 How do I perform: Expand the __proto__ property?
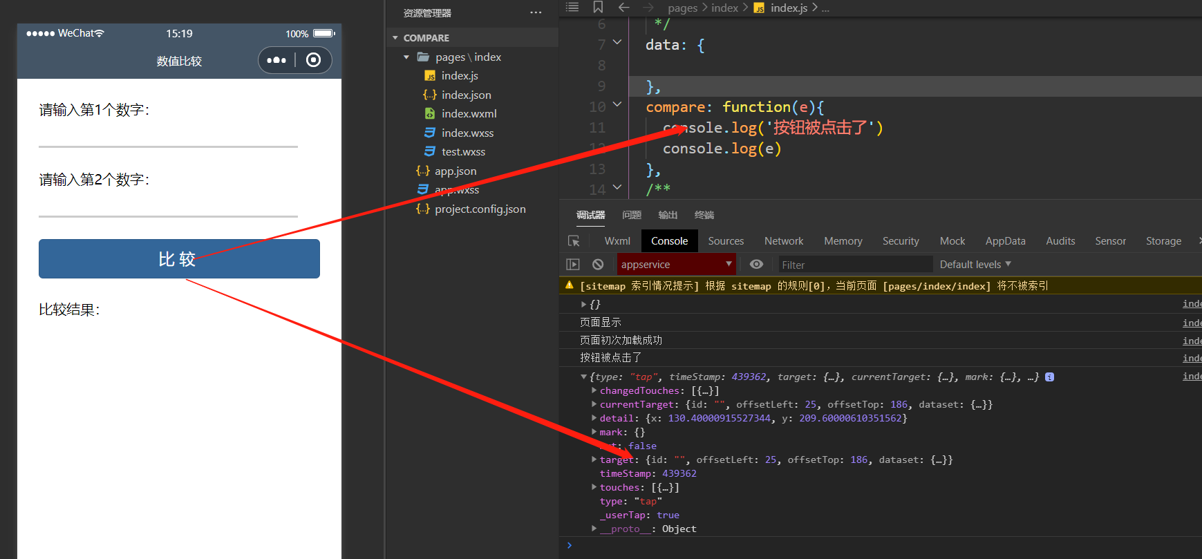point(594,529)
